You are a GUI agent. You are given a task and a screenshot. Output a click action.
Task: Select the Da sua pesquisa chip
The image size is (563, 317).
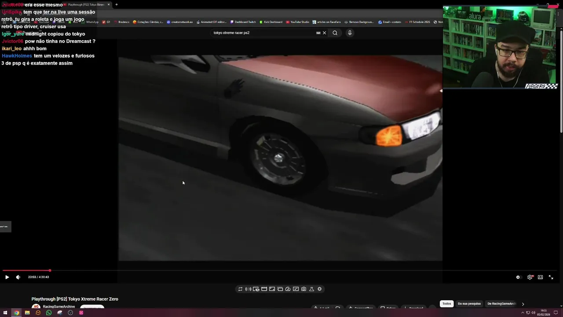(x=469, y=304)
